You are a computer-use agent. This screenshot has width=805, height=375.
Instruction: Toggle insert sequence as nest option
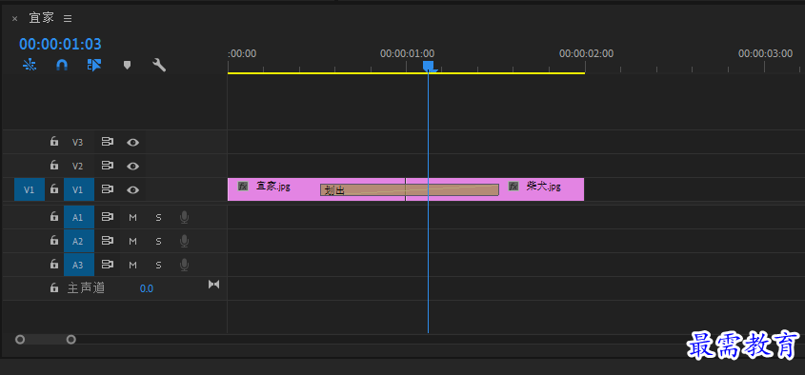pos(30,65)
